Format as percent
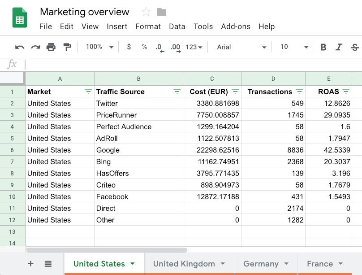The width and height of the screenshot is (362, 275). coord(145,47)
